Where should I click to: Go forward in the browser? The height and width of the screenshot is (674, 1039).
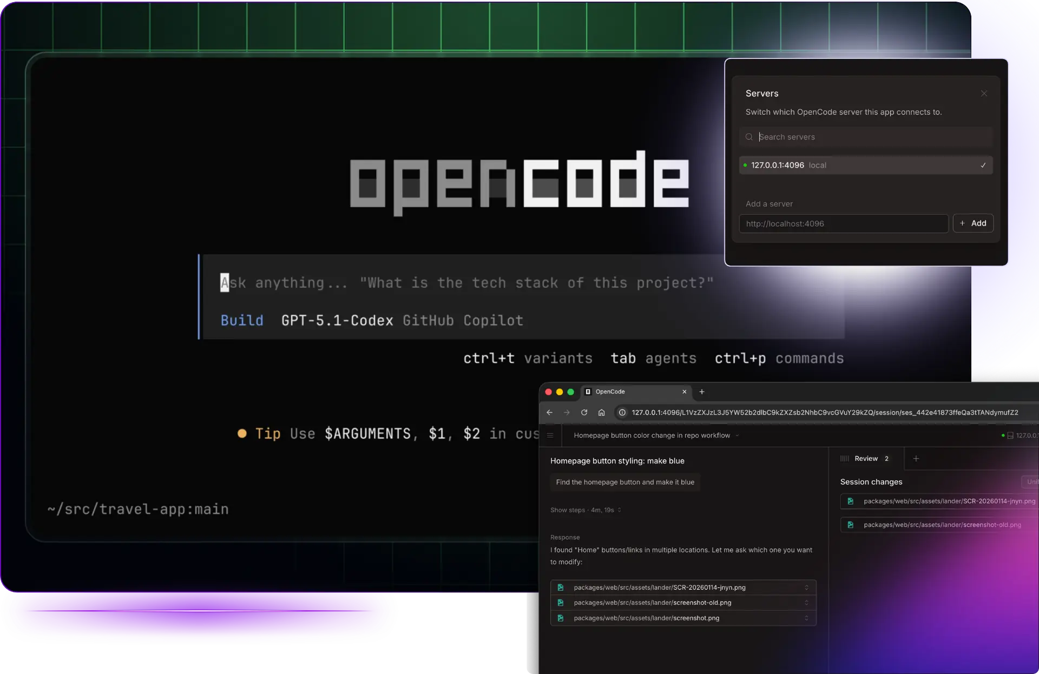click(567, 412)
